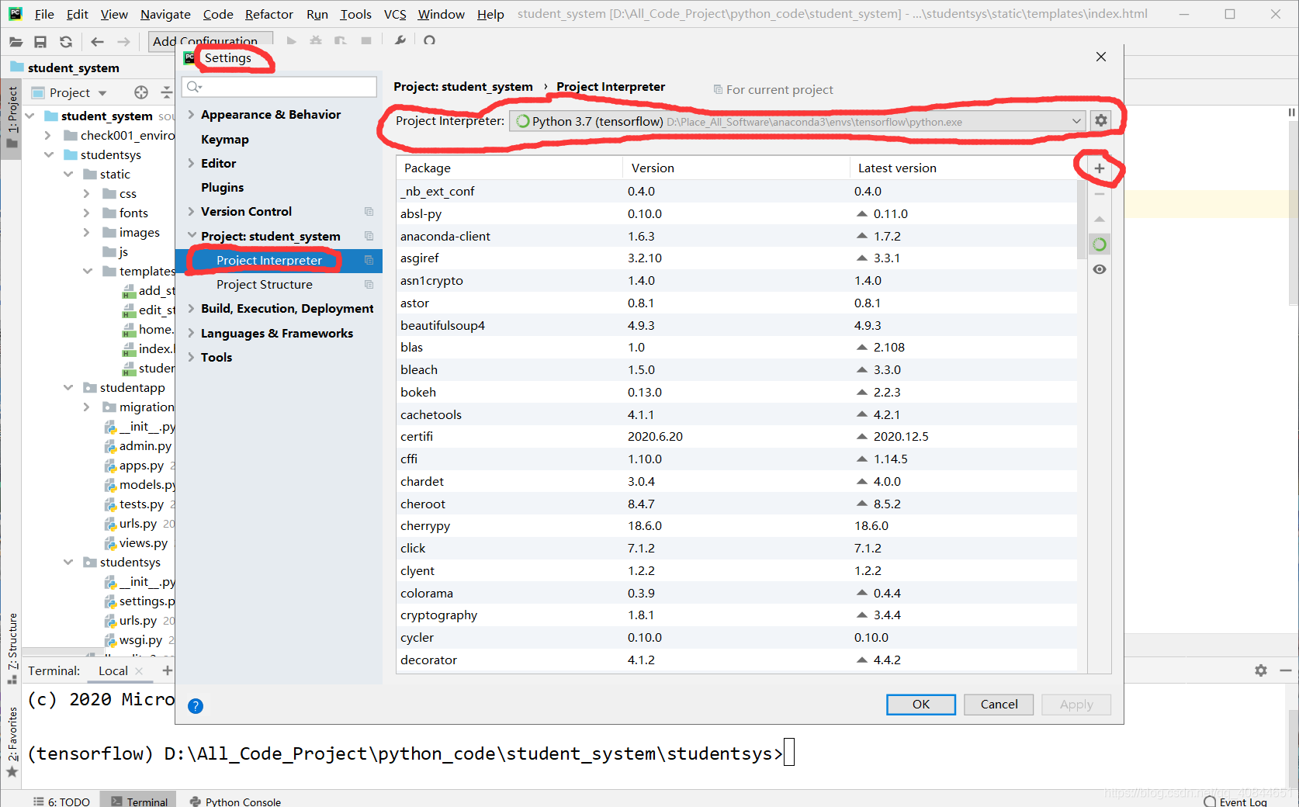Open the Help icon in the Settings dialog
Screen dimensions: 1299x807
pyautogui.click(x=195, y=706)
